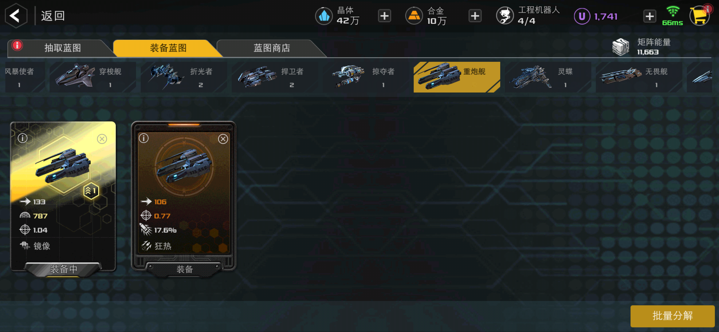Image resolution: width=719 pixels, height=332 pixels.
Task: Choose the 掠夺者 ship category
Action: [x=366, y=77]
